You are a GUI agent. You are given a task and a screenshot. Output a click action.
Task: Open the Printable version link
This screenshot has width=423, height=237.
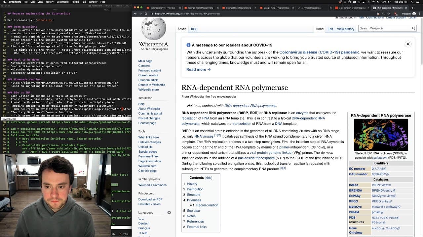click(149, 204)
